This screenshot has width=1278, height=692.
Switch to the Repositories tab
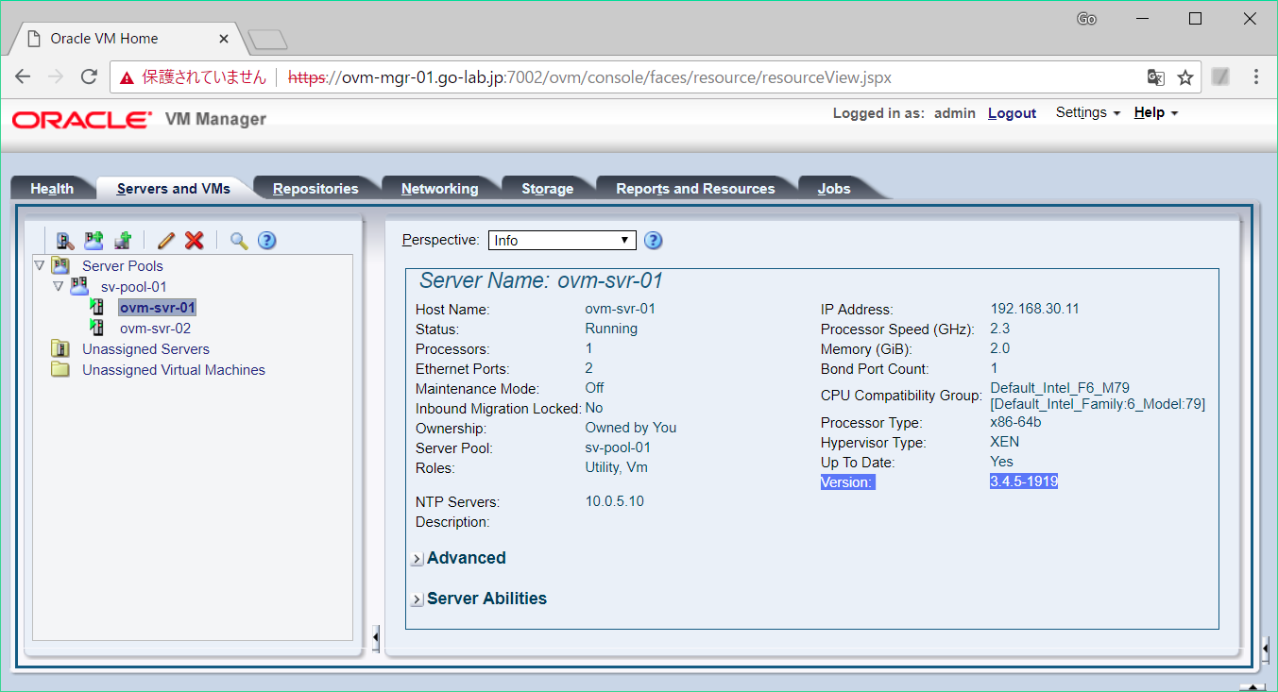click(x=315, y=189)
